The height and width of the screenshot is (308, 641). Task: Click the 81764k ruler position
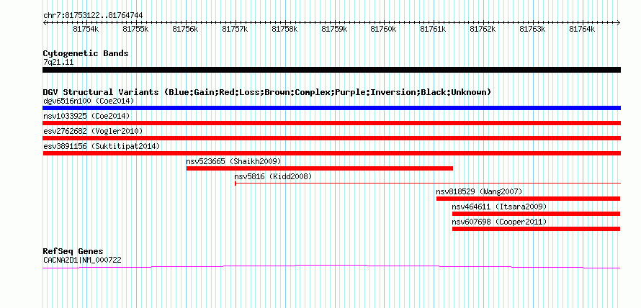(582, 29)
